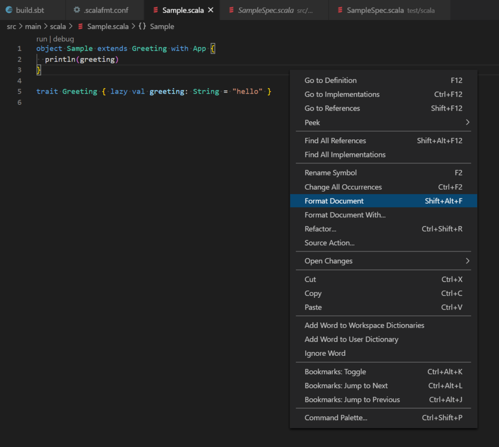Close the Sample.scala tab
The width and height of the screenshot is (499, 447).
pos(211,10)
